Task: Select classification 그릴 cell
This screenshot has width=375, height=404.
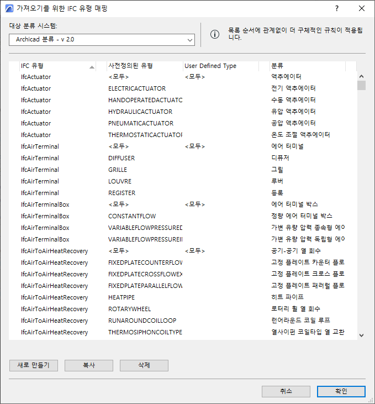Action: [277, 170]
